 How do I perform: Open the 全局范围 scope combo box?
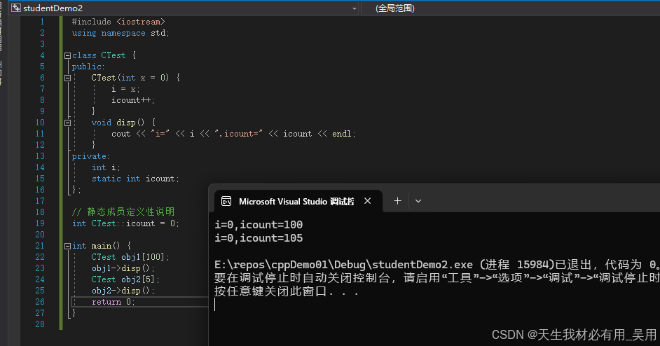pyautogui.click(x=509, y=8)
